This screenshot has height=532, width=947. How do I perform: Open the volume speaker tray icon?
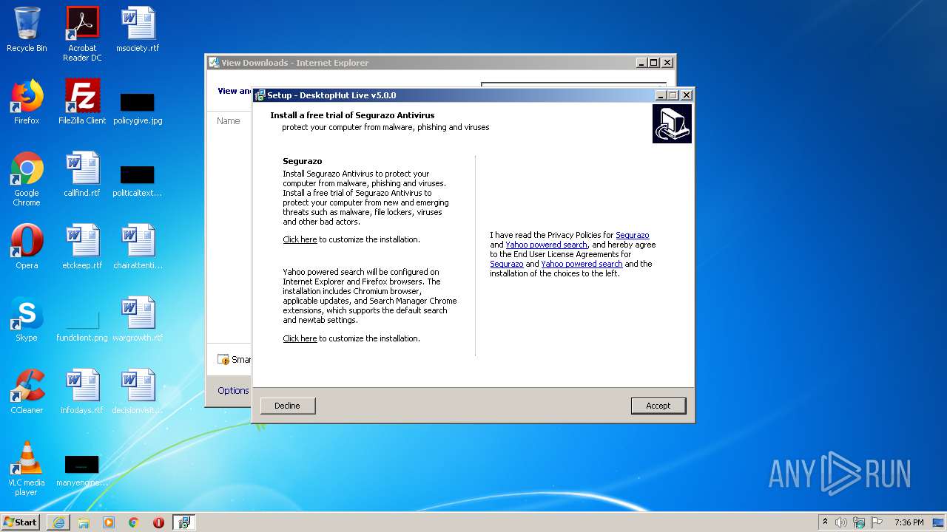pos(841,522)
